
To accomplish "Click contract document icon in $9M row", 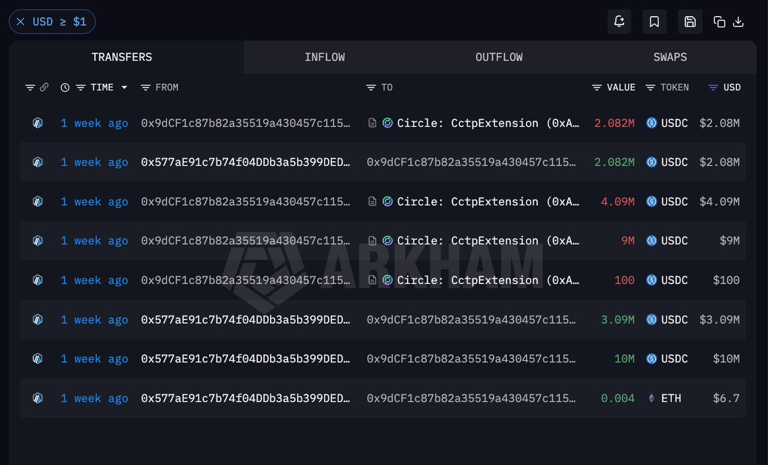I will [372, 240].
